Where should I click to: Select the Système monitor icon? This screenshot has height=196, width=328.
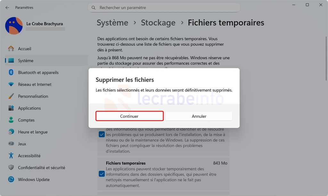11,61
